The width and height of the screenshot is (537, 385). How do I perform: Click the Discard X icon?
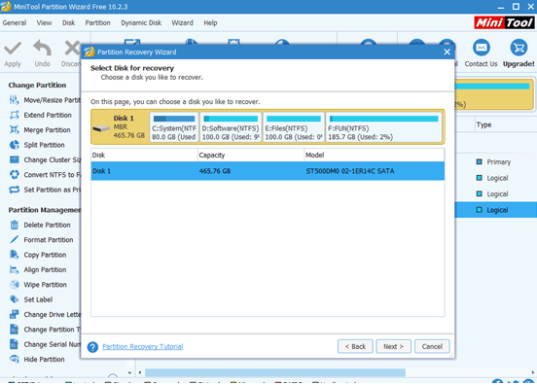(72, 48)
